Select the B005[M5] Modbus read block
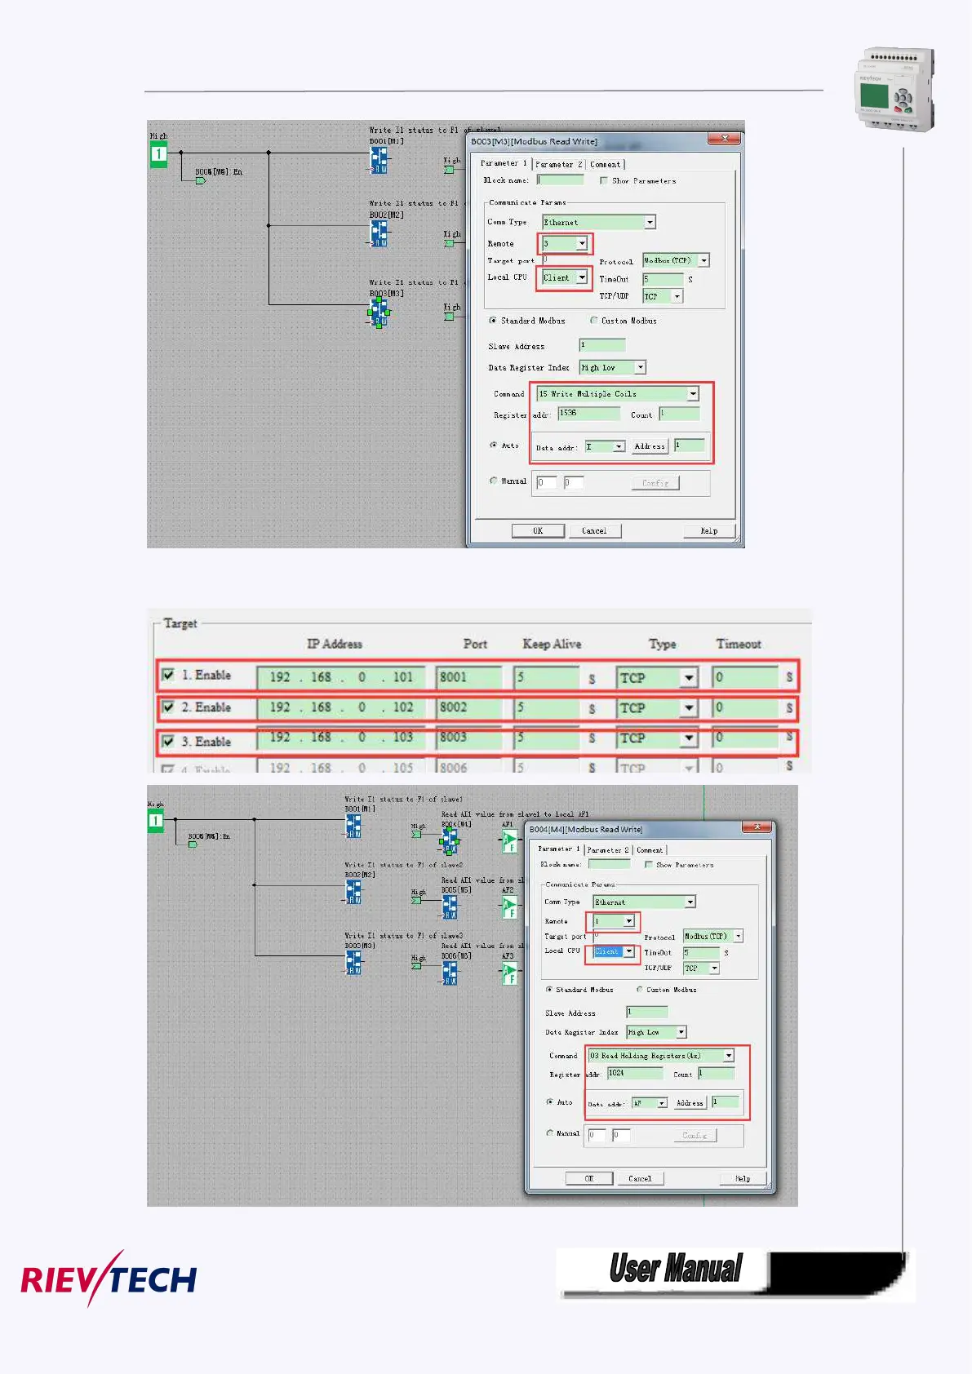Image resolution: width=972 pixels, height=1374 pixels. click(450, 906)
